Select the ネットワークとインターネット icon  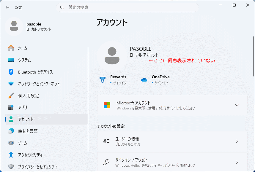point(11,84)
